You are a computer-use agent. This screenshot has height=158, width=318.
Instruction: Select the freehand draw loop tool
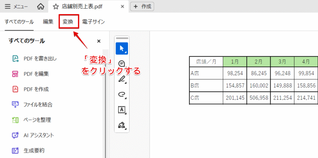click(x=122, y=94)
